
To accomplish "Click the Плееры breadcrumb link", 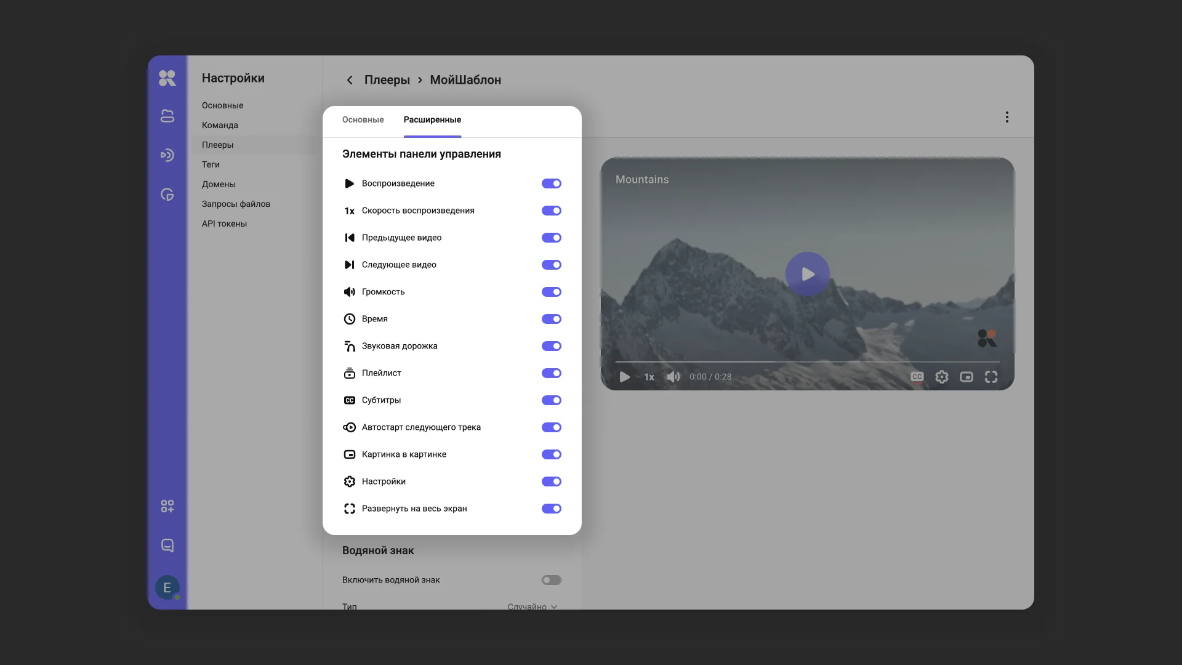I will pos(387,80).
